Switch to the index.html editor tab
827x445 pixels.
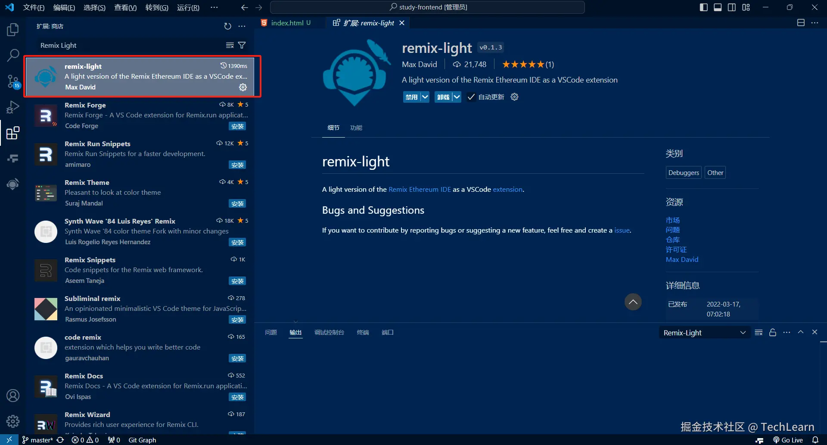coord(286,23)
